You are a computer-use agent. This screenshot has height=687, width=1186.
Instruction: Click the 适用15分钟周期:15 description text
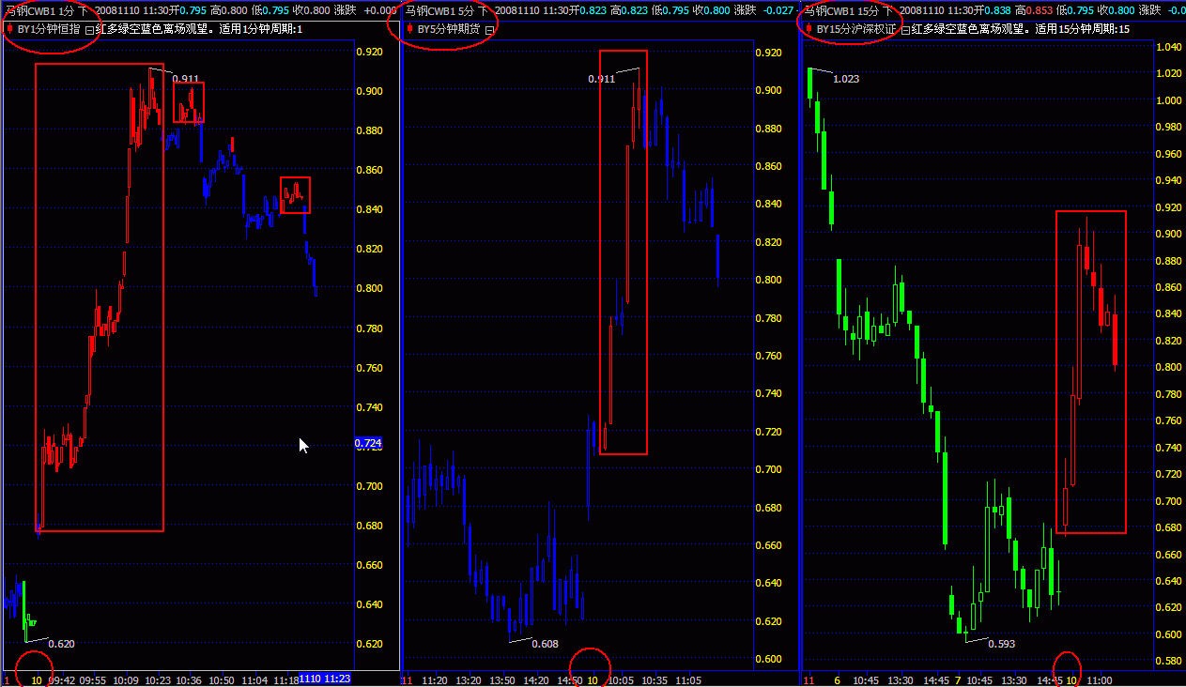pyautogui.click(x=1084, y=29)
